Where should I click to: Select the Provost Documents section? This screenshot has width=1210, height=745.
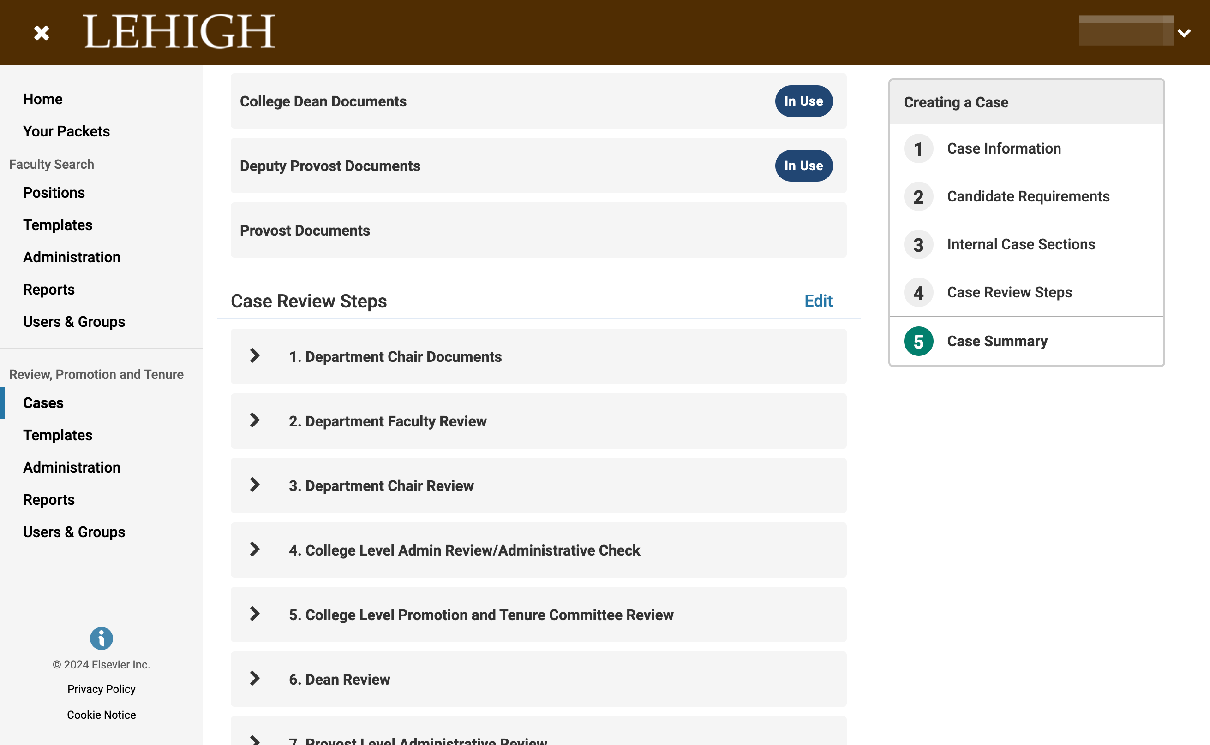pos(539,230)
